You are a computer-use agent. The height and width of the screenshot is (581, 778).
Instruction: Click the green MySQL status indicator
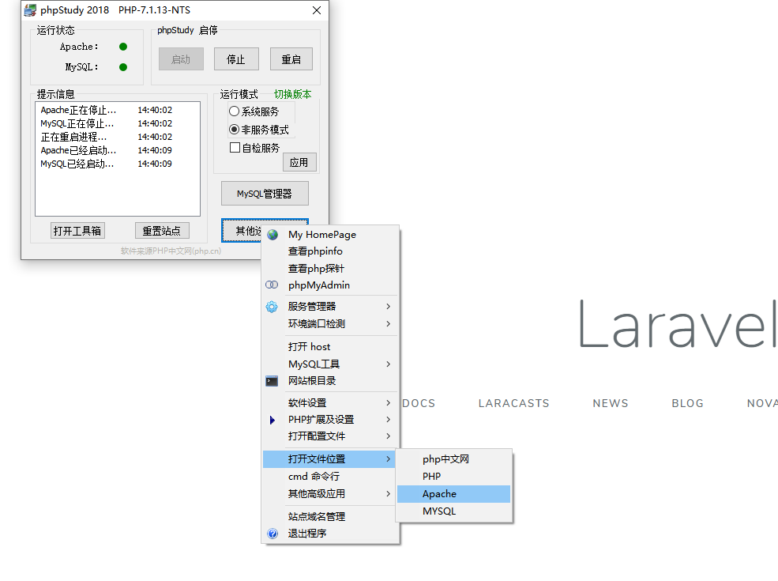[x=123, y=67]
